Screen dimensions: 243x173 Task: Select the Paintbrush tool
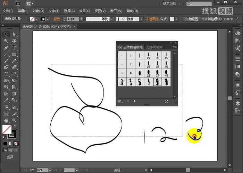(x=6, y=61)
